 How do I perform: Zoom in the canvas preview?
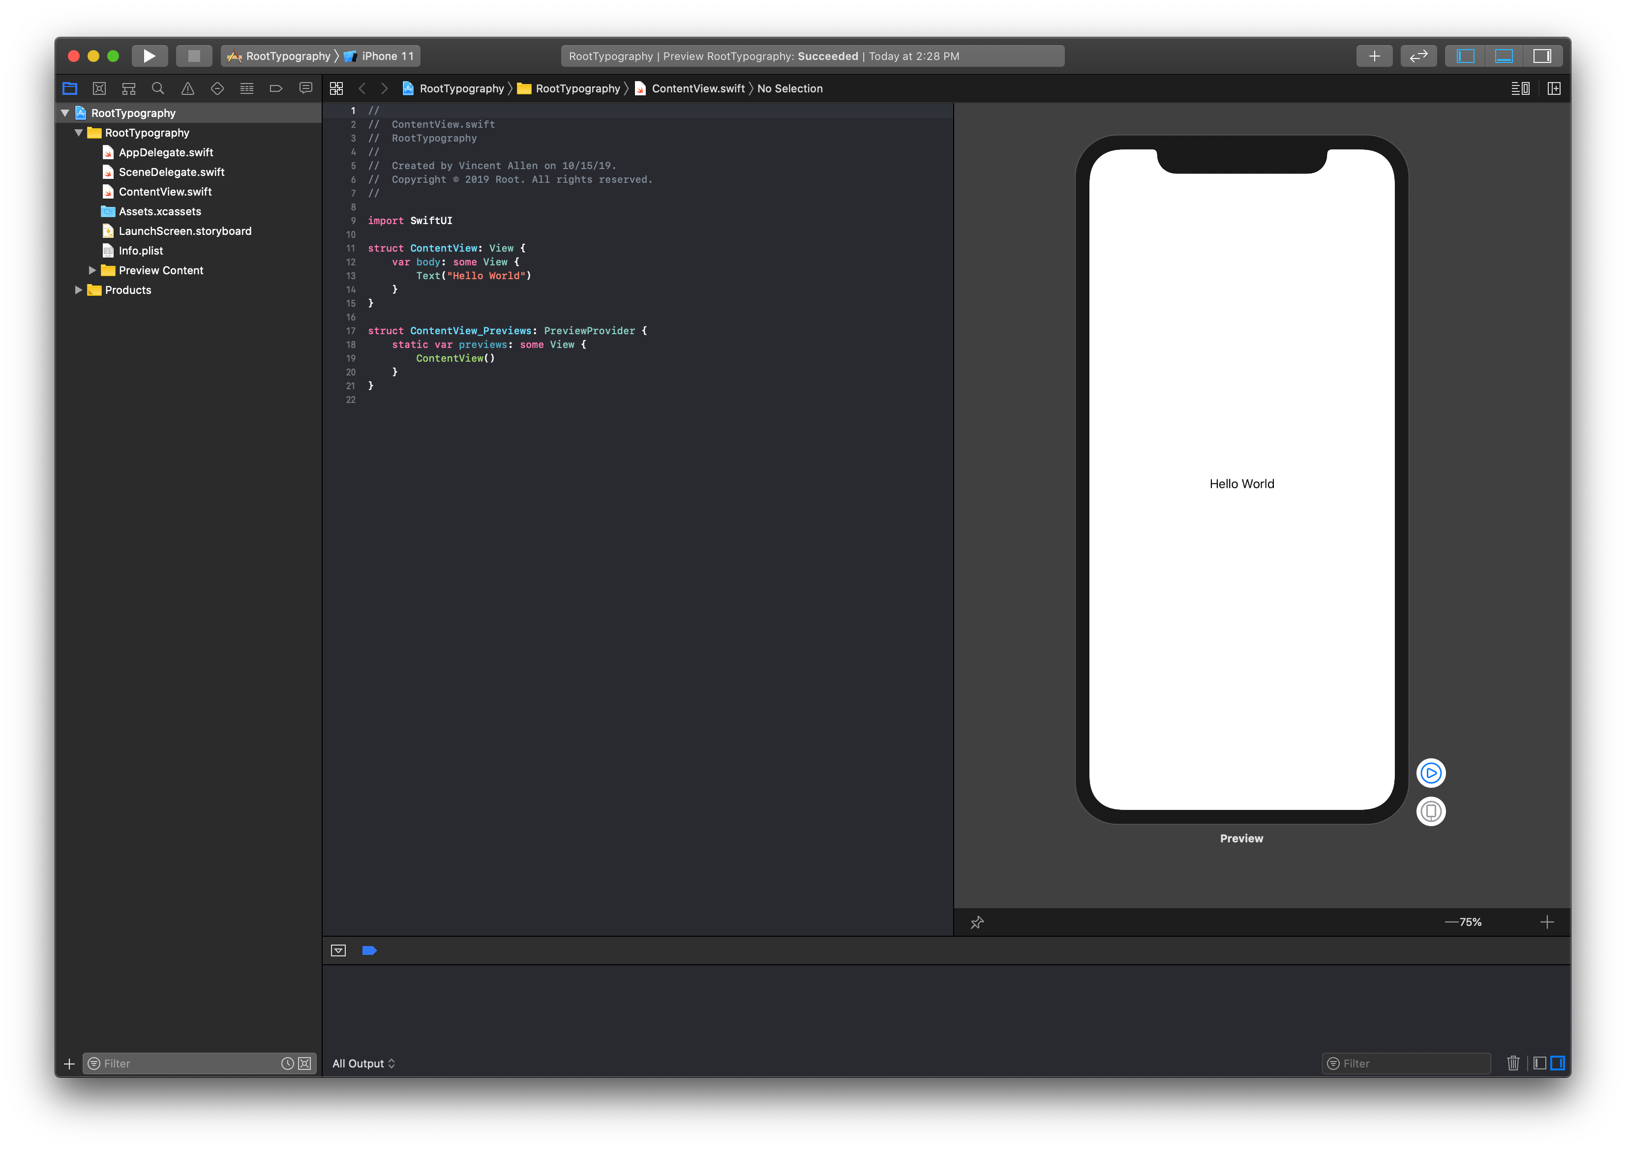[x=1547, y=922]
